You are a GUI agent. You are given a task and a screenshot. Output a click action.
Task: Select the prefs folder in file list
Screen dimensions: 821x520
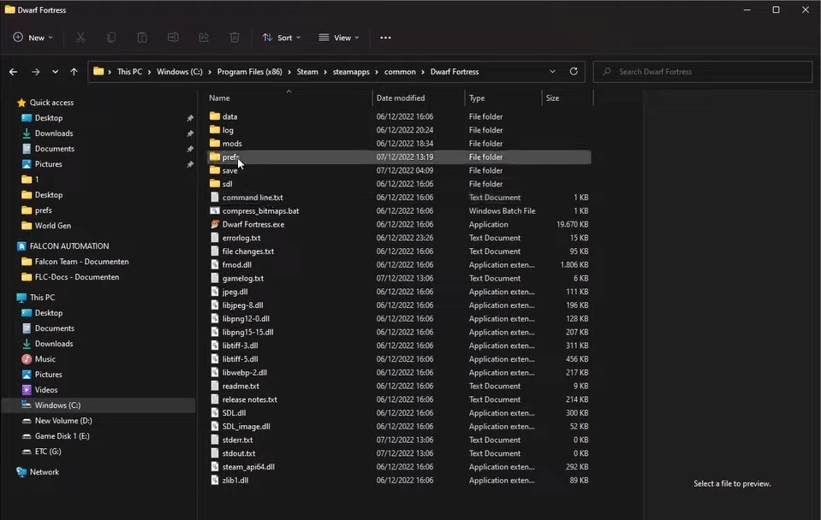click(399, 157)
